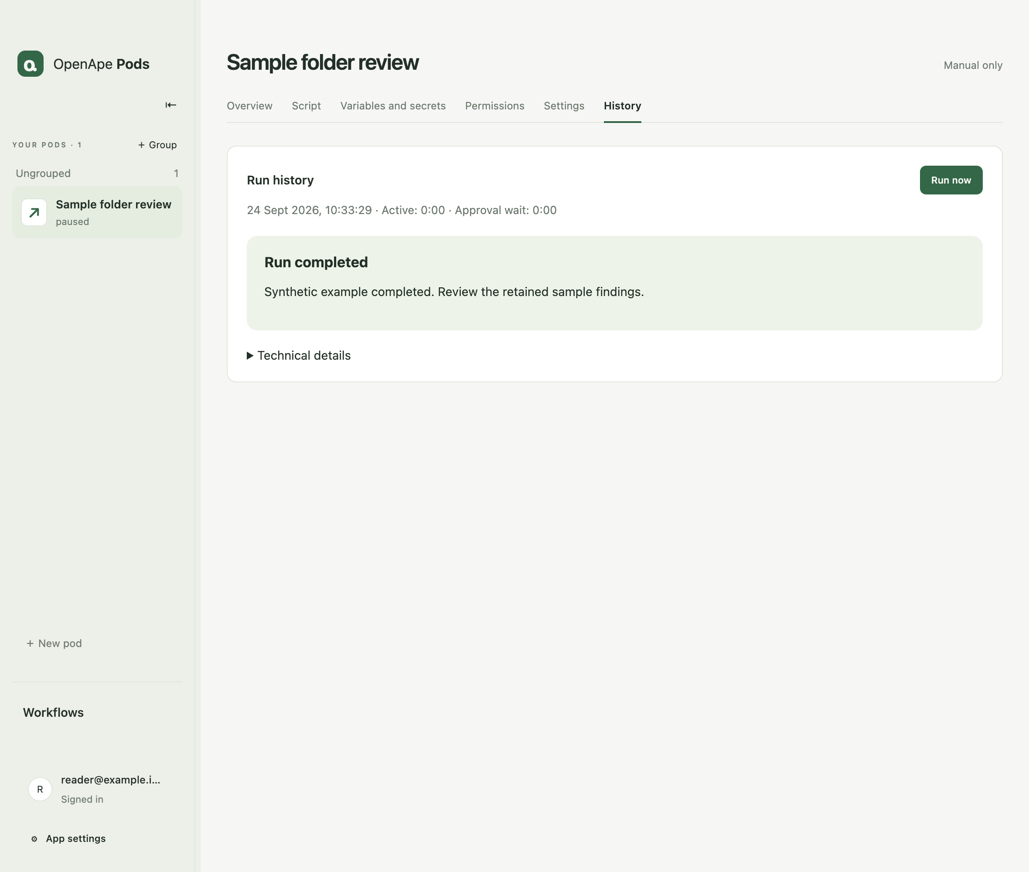Viewport: 1029px width, 872px height.
Task: Go to the Permissions tab
Action: pyautogui.click(x=495, y=106)
